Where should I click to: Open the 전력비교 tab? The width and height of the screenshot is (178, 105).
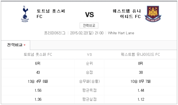(x=15, y=45)
